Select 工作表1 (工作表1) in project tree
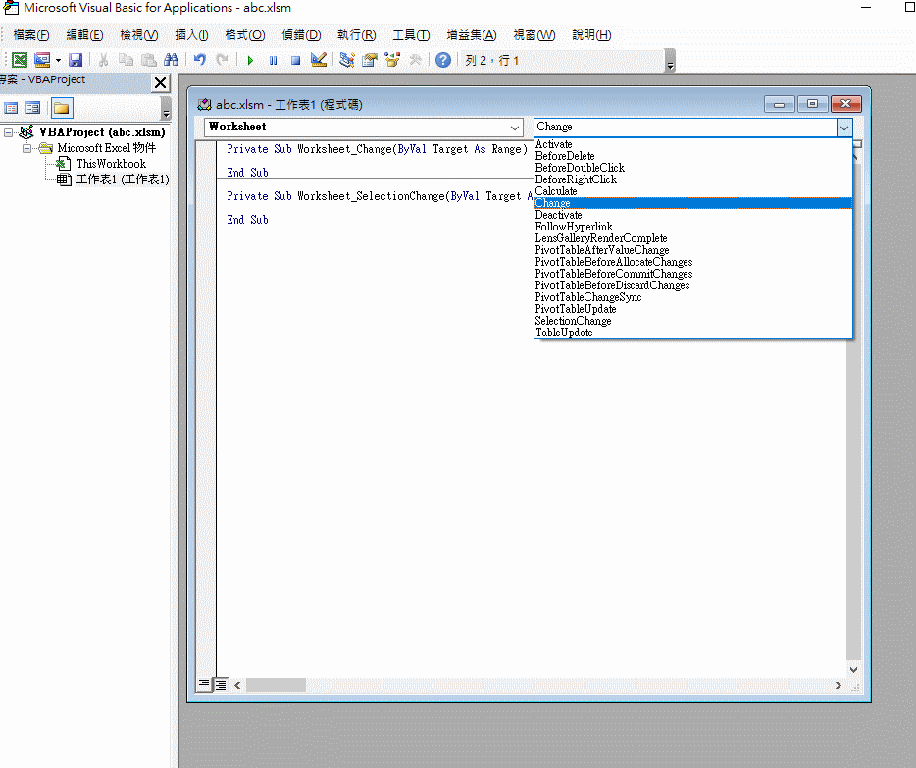Screen dimensions: 916x768 pyautogui.click(x=123, y=179)
